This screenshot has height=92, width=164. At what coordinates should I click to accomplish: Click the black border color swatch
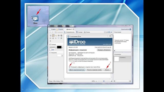59,47
